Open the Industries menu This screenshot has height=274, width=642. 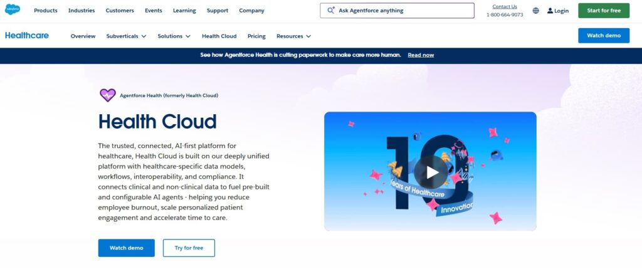coord(82,11)
